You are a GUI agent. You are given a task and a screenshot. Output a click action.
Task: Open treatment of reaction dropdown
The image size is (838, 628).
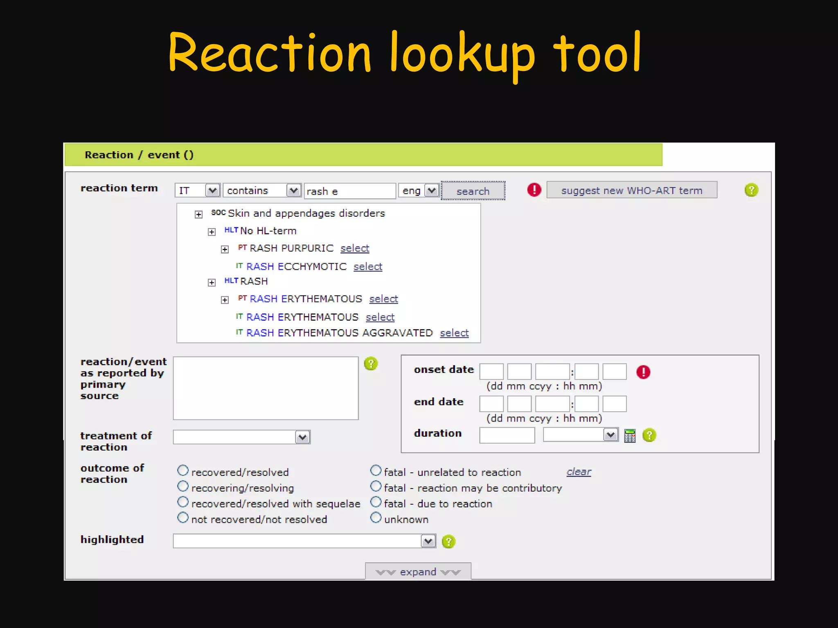point(302,437)
